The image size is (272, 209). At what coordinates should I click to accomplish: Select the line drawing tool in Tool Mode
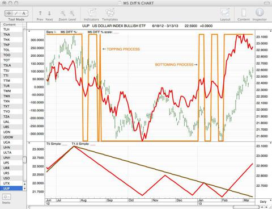[x=16, y=13]
